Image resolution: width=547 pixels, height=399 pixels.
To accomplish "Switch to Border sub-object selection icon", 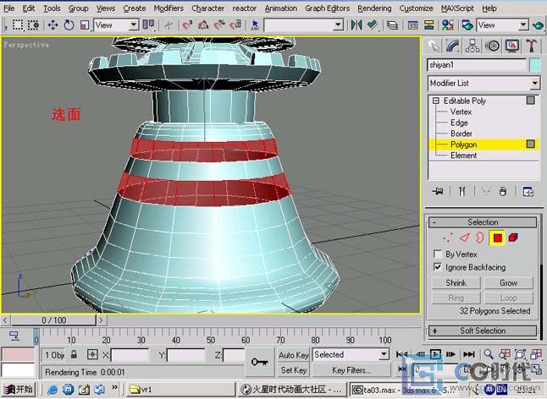I will click(x=480, y=238).
